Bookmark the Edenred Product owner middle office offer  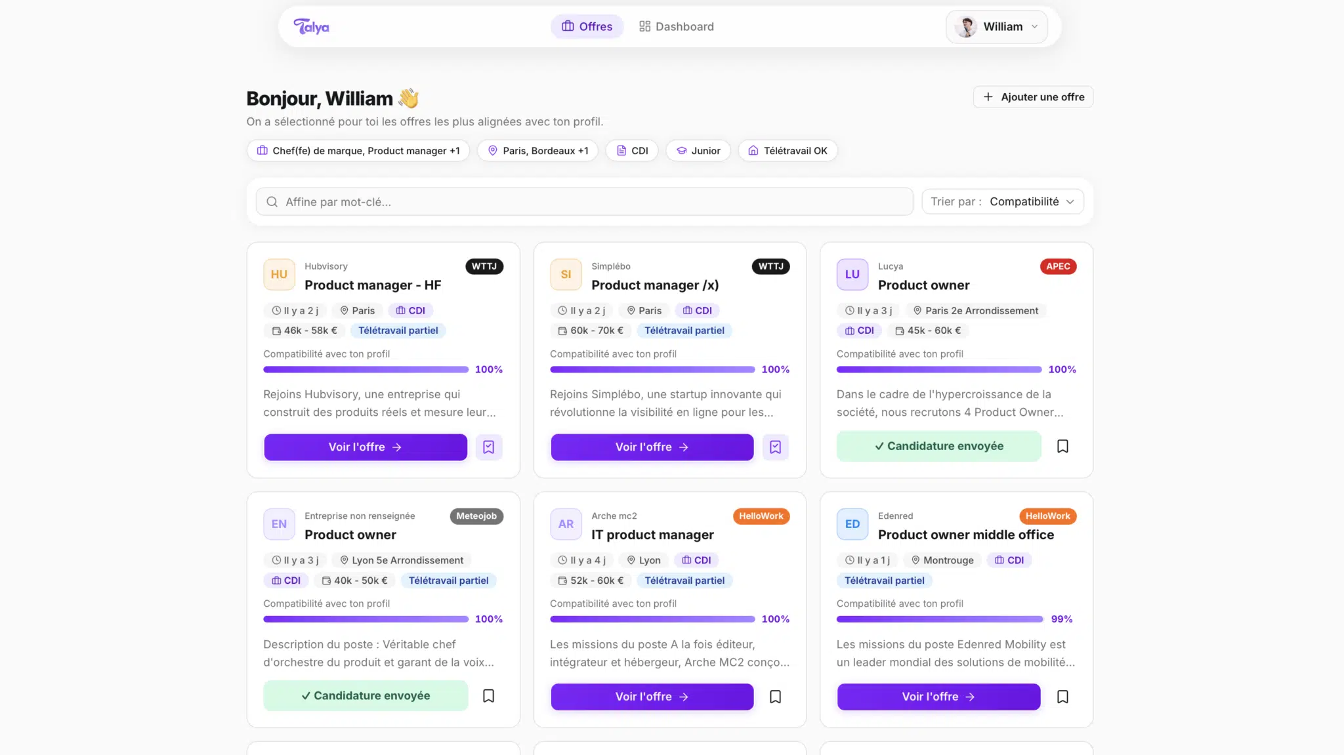point(1062,697)
